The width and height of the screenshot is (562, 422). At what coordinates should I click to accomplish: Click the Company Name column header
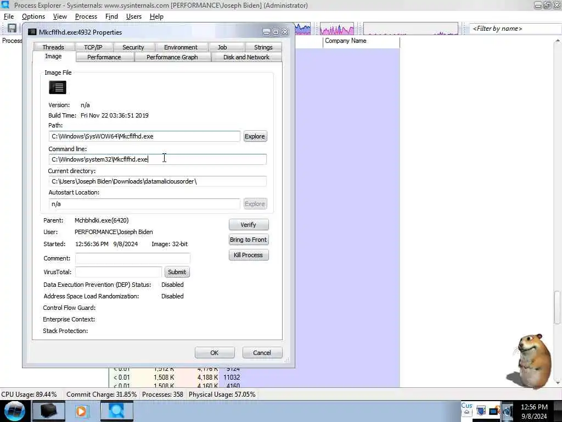tap(361, 41)
